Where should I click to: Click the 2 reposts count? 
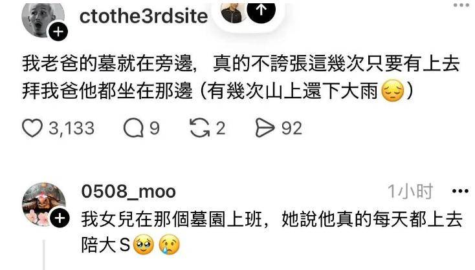pos(221,128)
